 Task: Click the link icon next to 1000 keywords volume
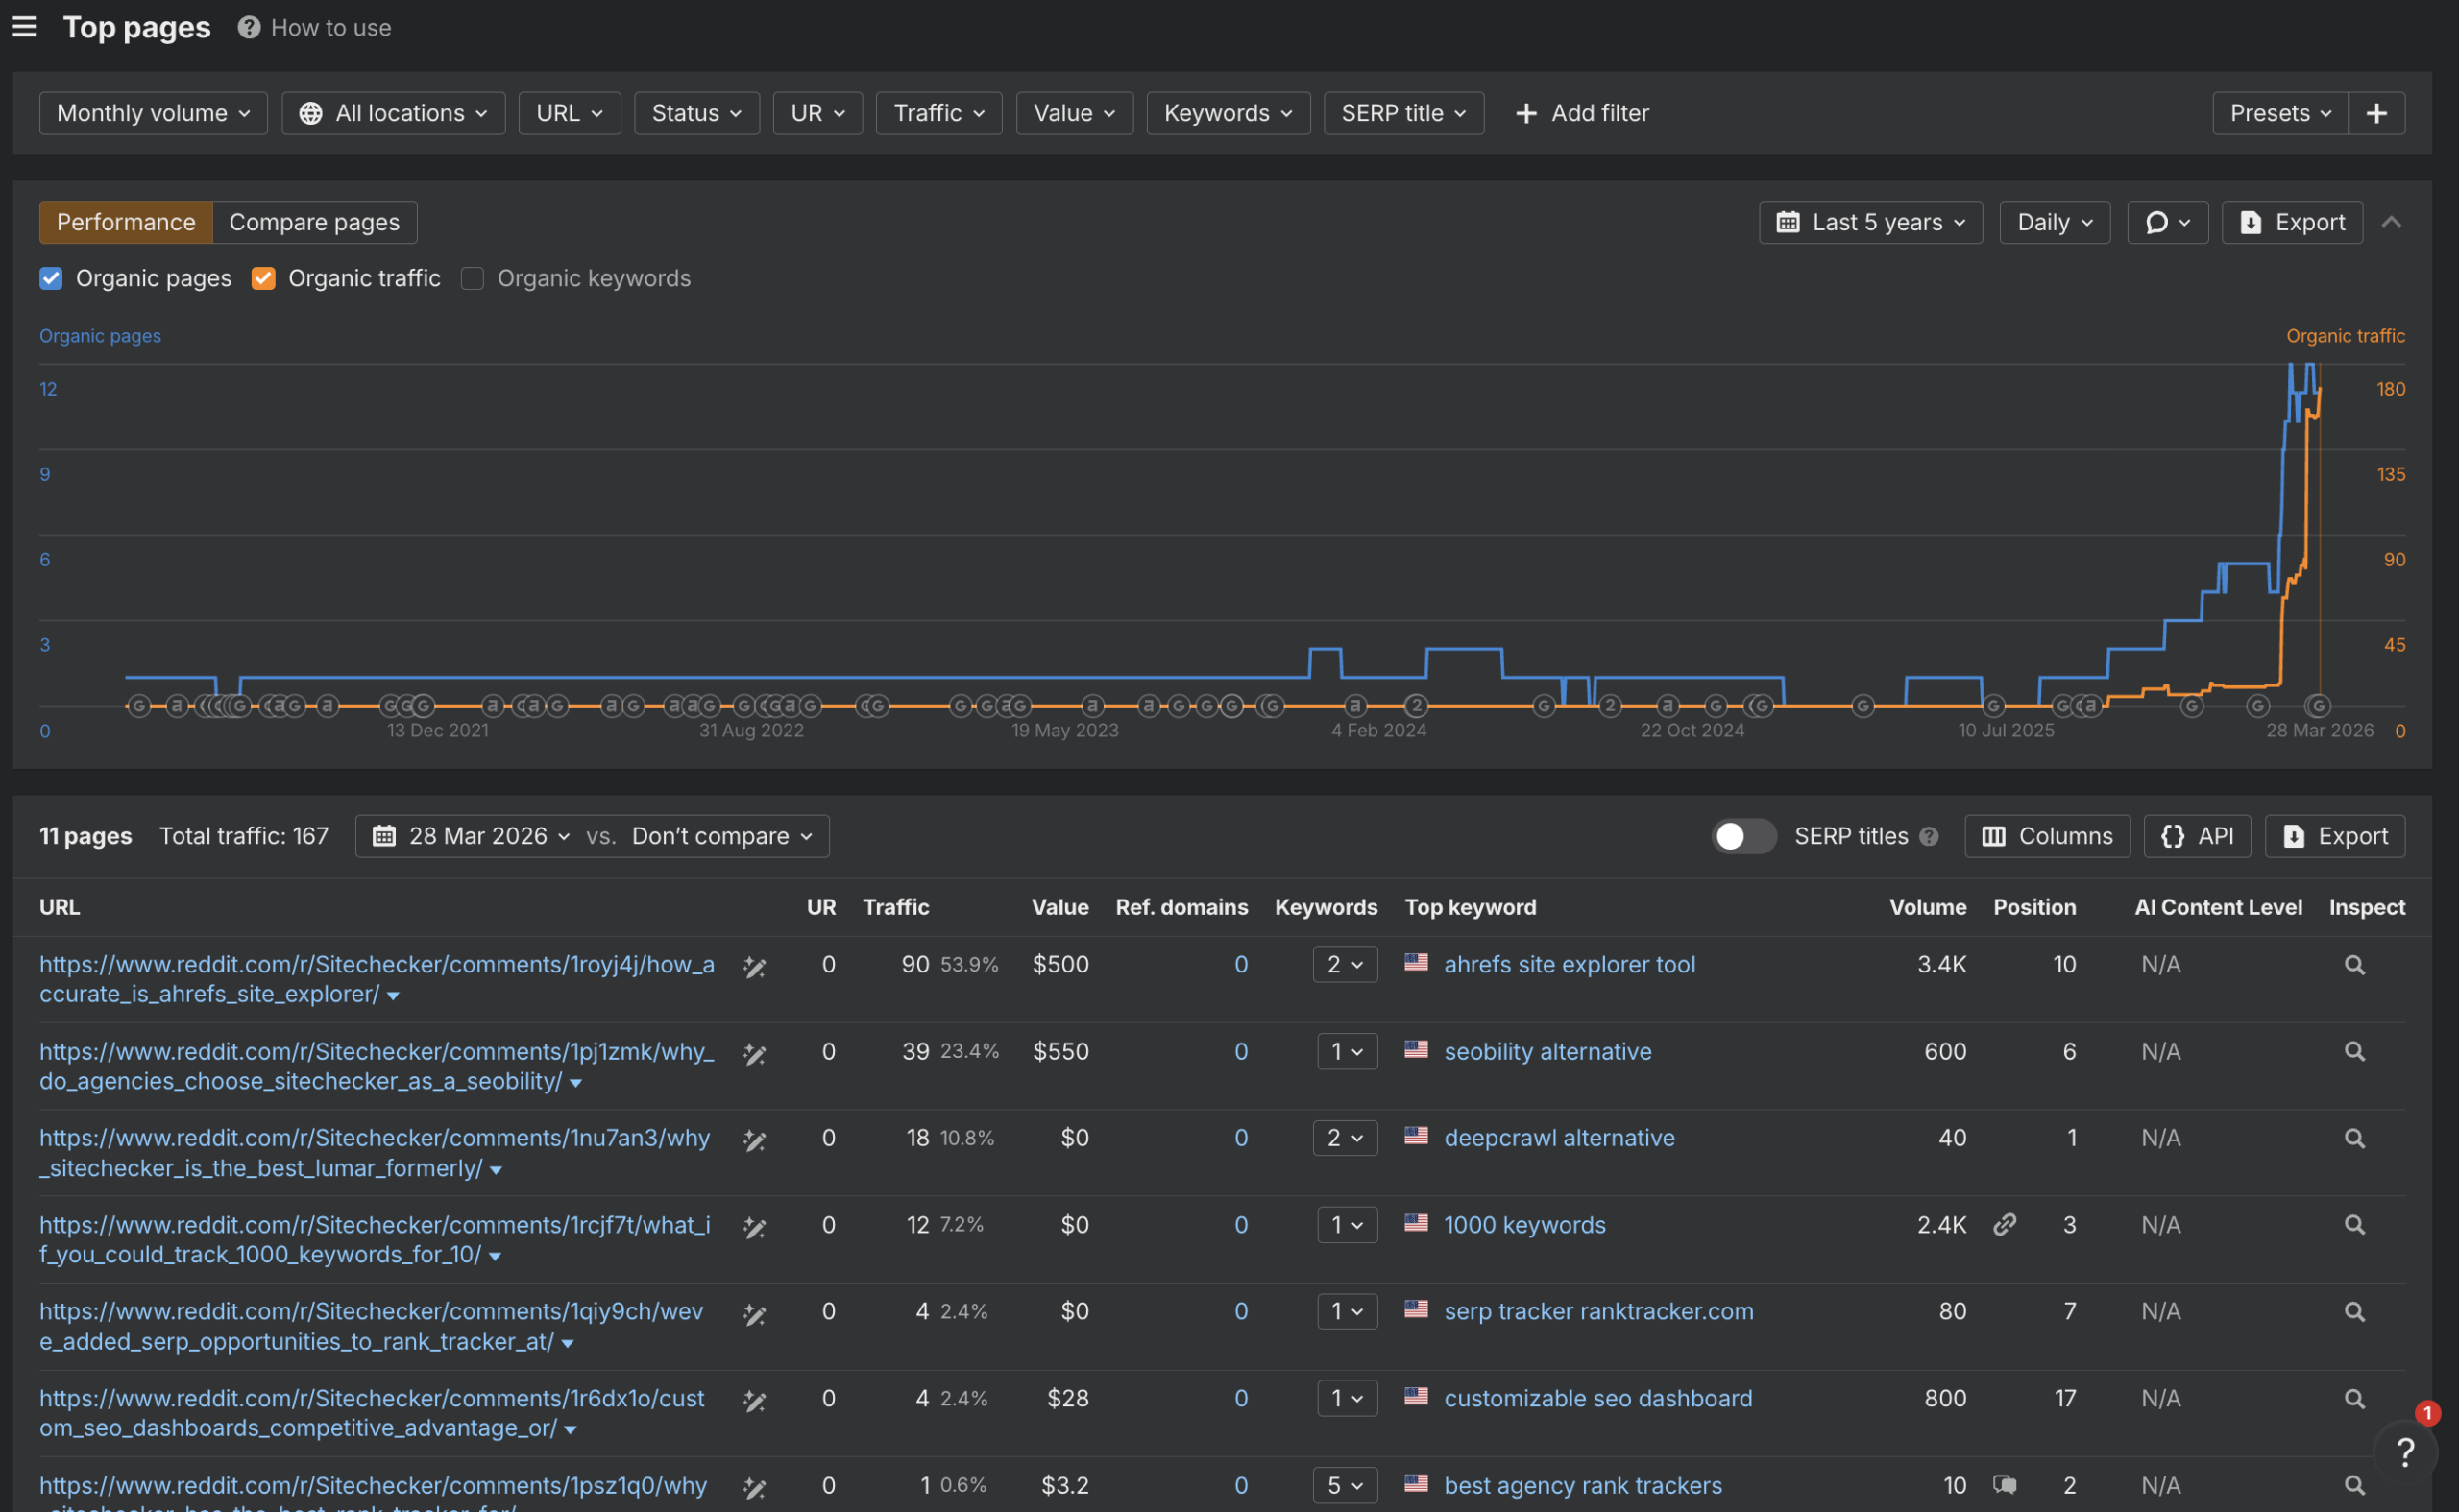coord(2006,1224)
